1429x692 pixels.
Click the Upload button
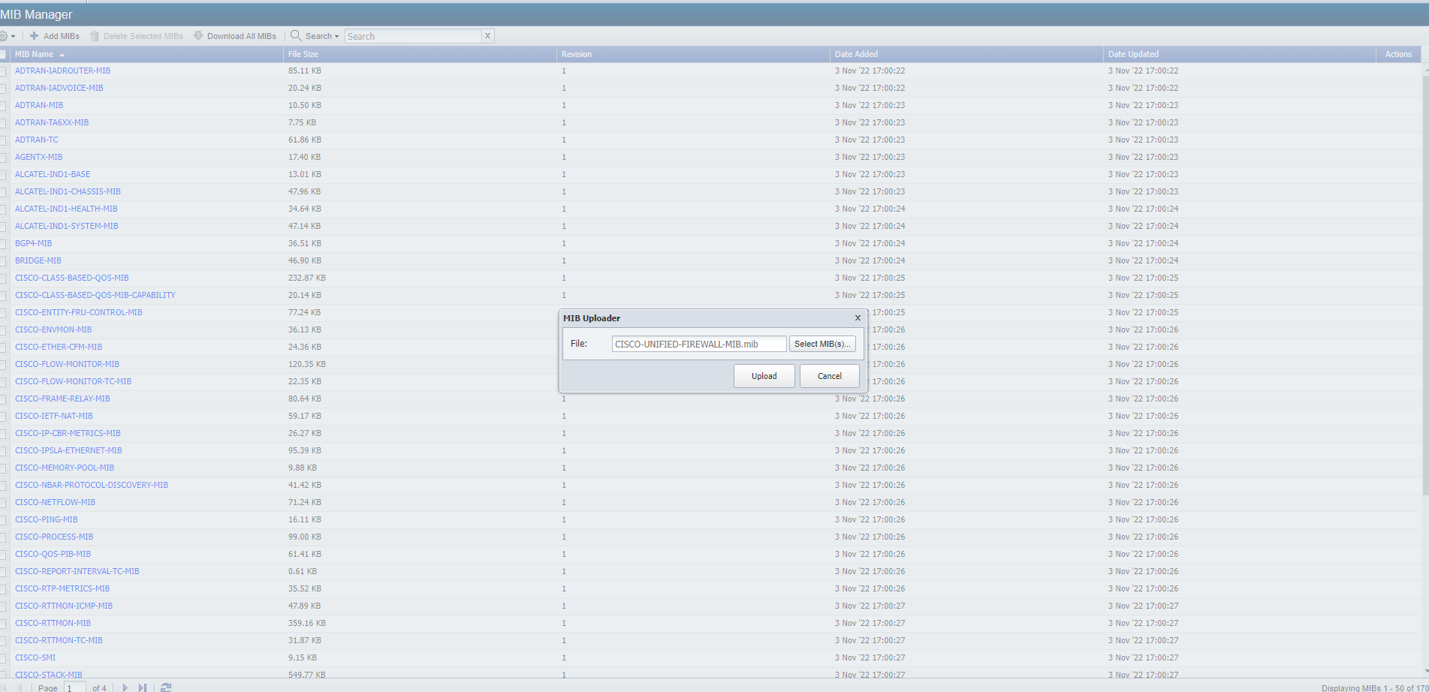click(x=764, y=376)
